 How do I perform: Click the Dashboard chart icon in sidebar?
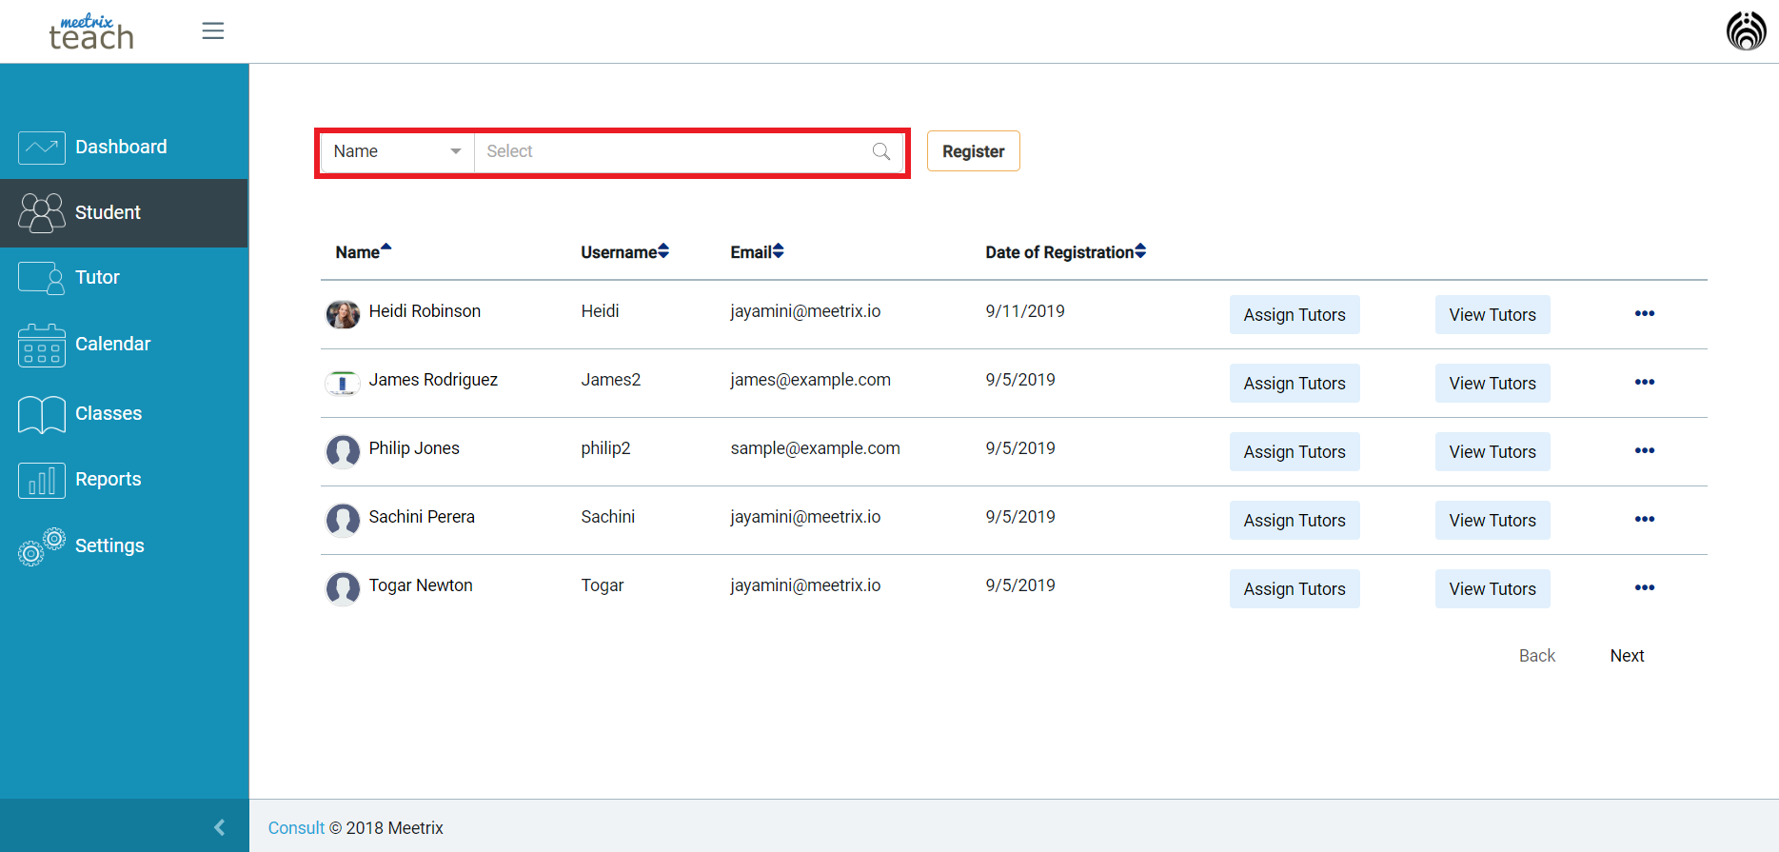click(x=42, y=148)
